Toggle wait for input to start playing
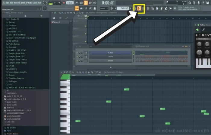 (x=81, y=3)
